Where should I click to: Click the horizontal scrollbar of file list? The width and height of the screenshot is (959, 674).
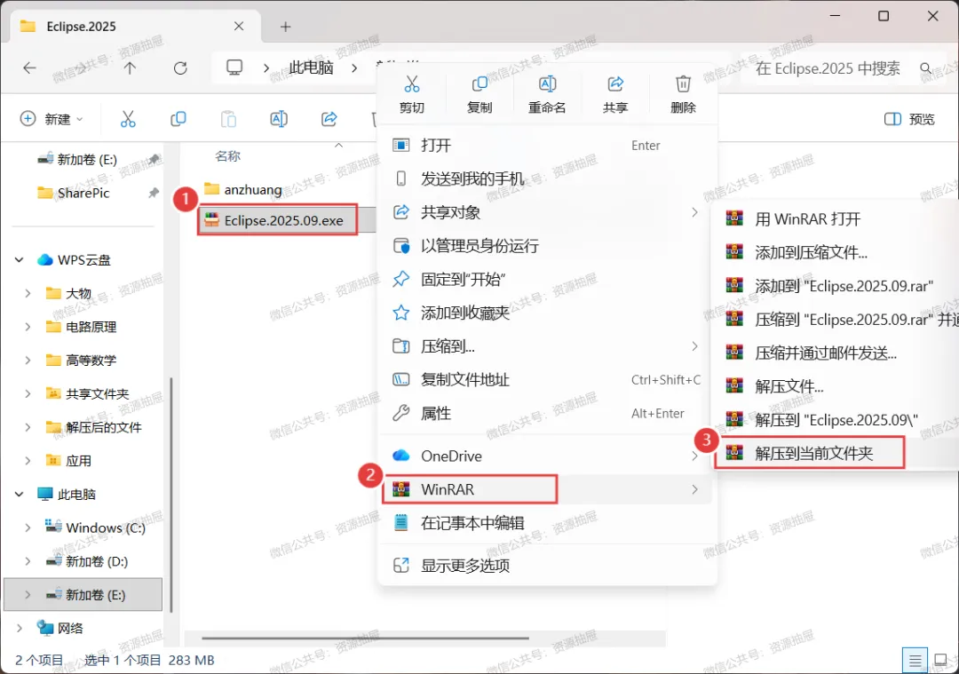coord(365,638)
